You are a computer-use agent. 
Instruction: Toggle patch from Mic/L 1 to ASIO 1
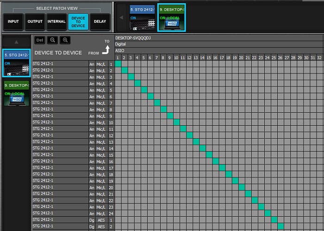(118, 63)
